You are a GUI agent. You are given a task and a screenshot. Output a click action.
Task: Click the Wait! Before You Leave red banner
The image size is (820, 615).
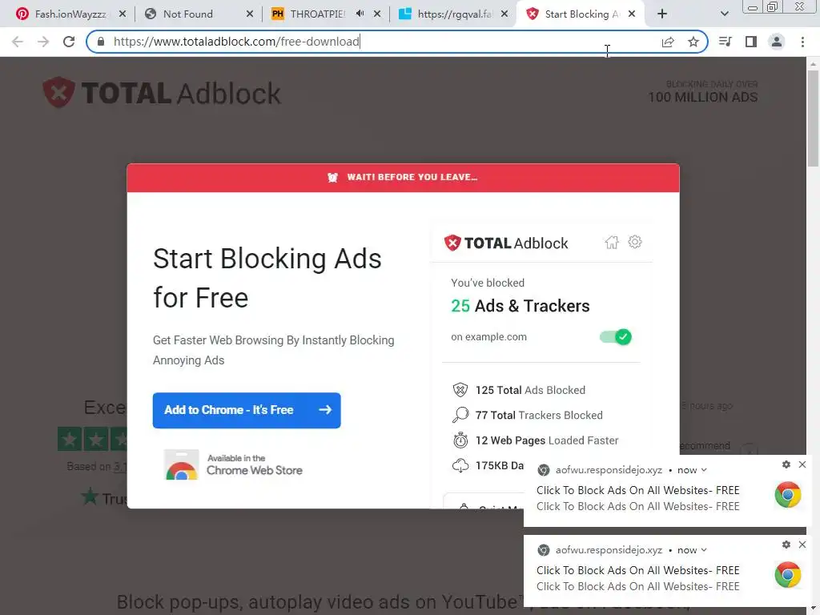click(403, 177)
